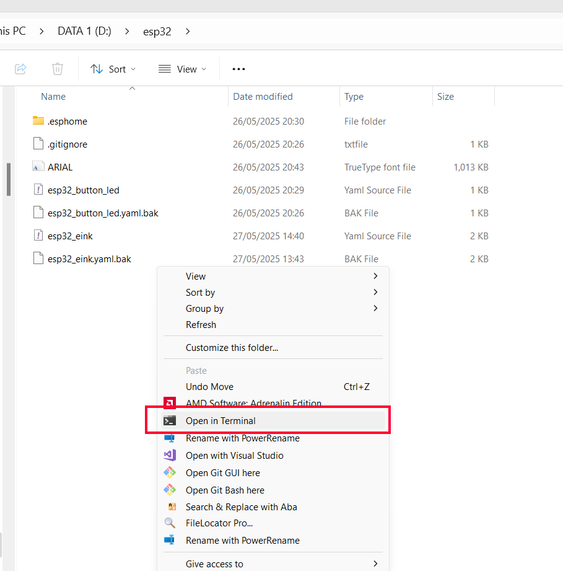Click the esp32_button_led yaml file icon

(x=38, y=189)
